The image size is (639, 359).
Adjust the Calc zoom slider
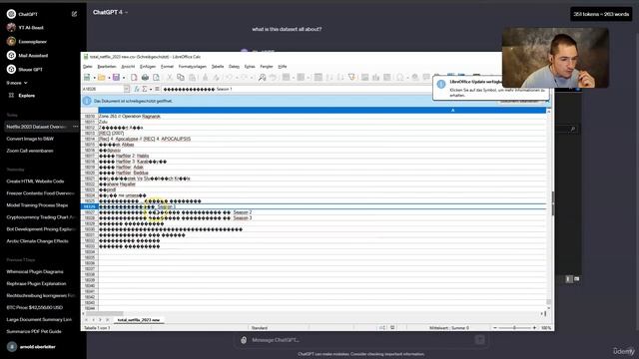(514, 328)
